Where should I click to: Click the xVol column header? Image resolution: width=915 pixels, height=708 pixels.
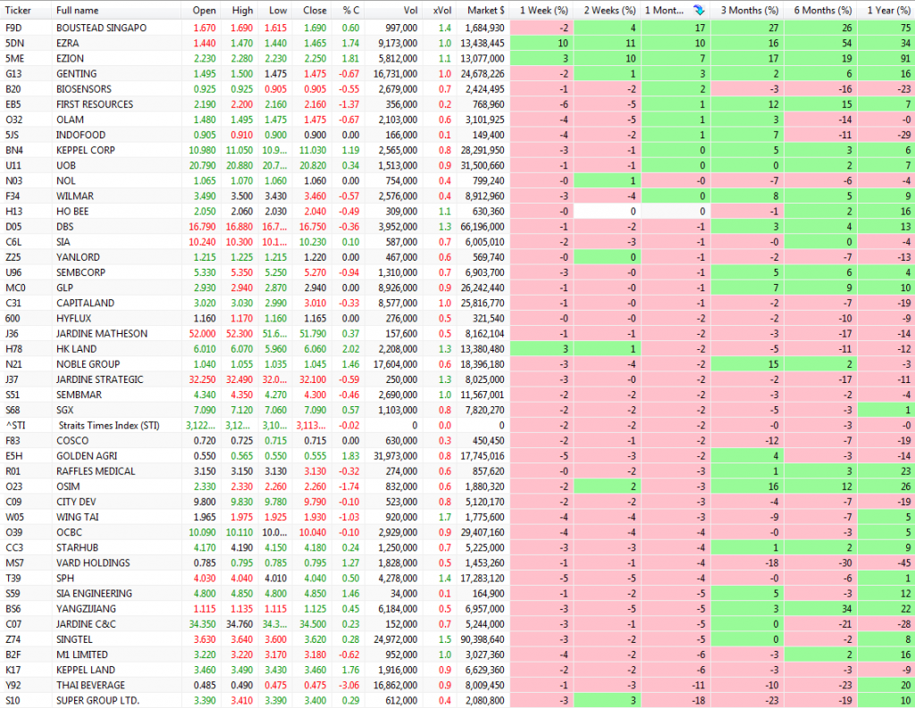[x=441, y=10]
